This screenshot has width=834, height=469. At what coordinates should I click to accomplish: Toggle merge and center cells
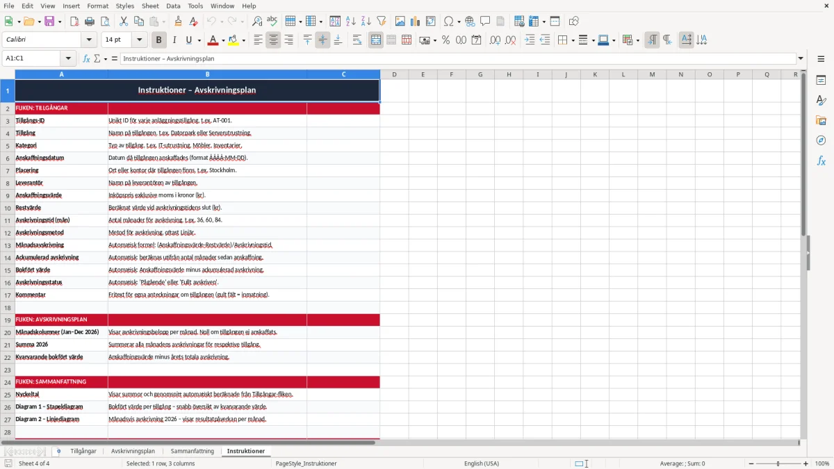click(x=376, y=40)
